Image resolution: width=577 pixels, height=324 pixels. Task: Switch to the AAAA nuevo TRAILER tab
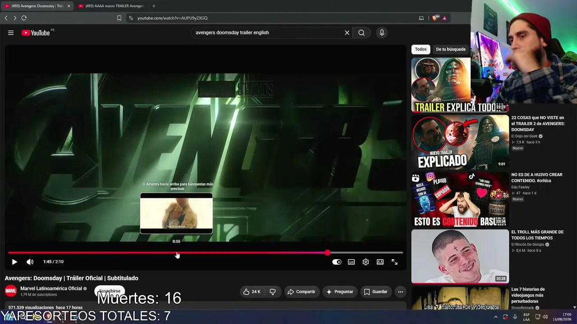pos(111,6)
